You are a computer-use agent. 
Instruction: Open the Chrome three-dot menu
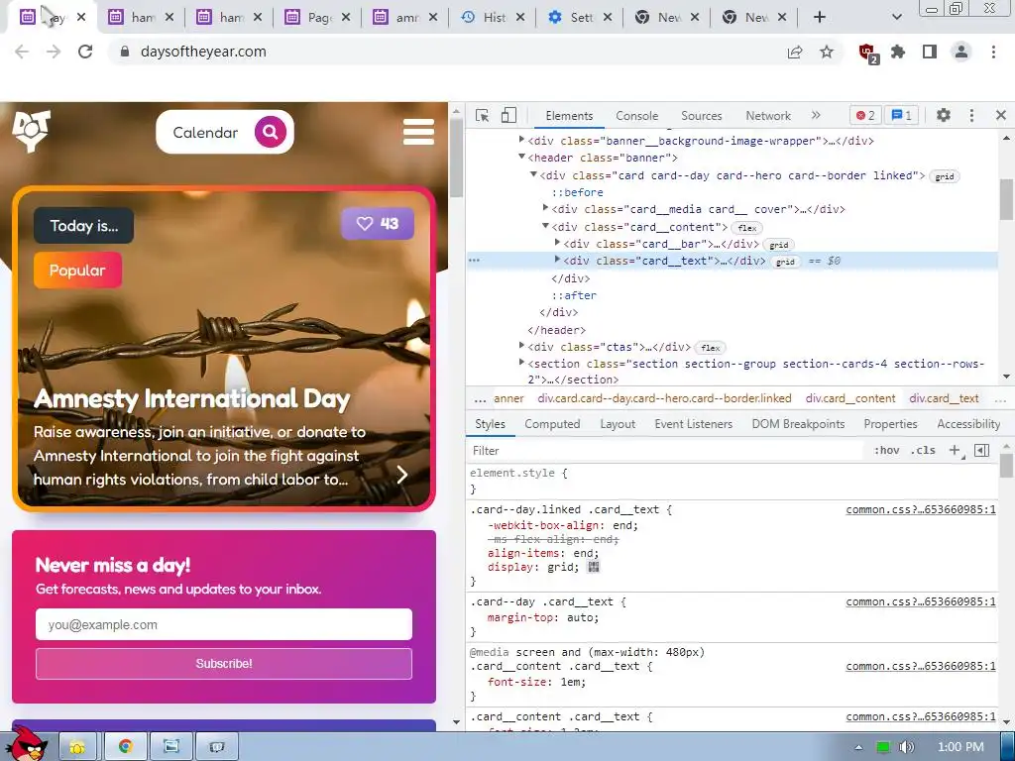tap(993, 52)
